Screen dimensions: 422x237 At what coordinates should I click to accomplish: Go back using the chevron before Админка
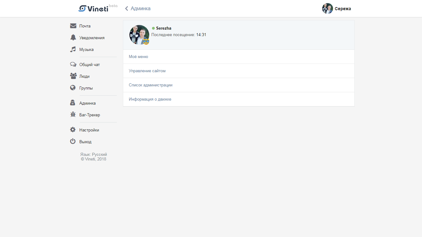pos(126,9)
